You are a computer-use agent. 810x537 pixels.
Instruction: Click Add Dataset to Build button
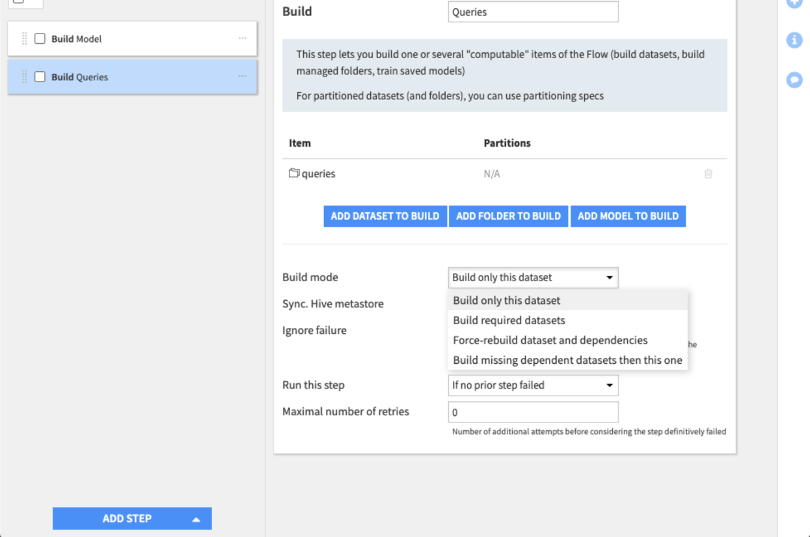pos(385,216)
